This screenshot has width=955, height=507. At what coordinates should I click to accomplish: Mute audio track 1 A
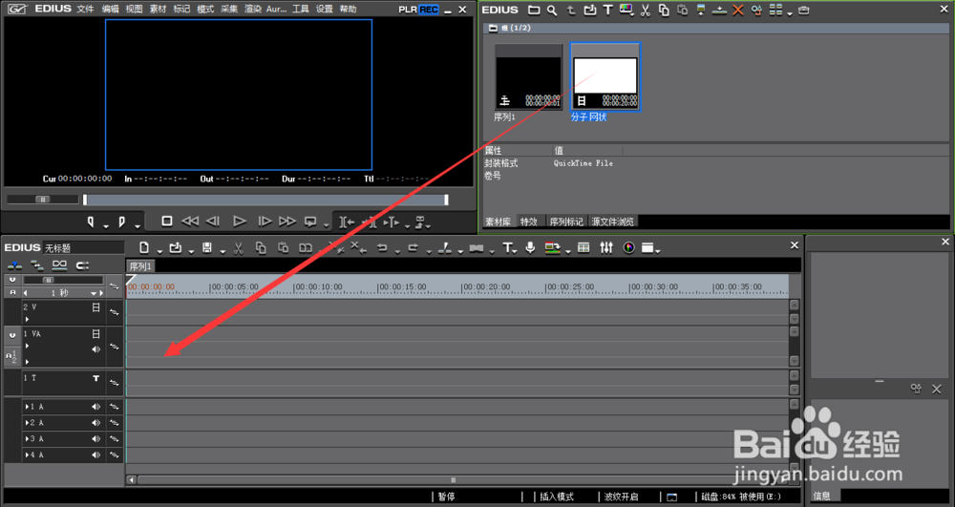95,407
